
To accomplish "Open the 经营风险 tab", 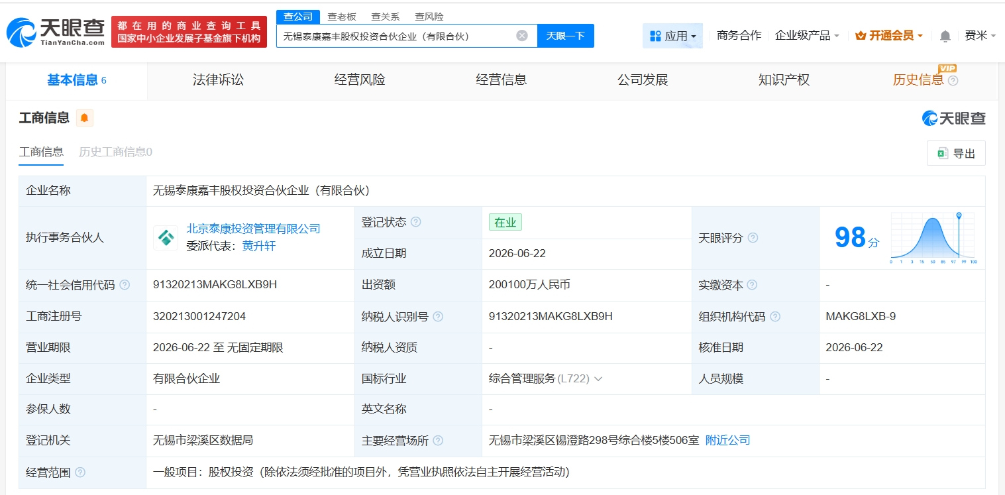I will (x=360, y=80).
